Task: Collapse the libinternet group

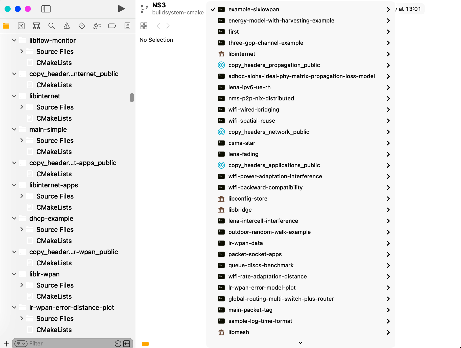Action: 14,96
